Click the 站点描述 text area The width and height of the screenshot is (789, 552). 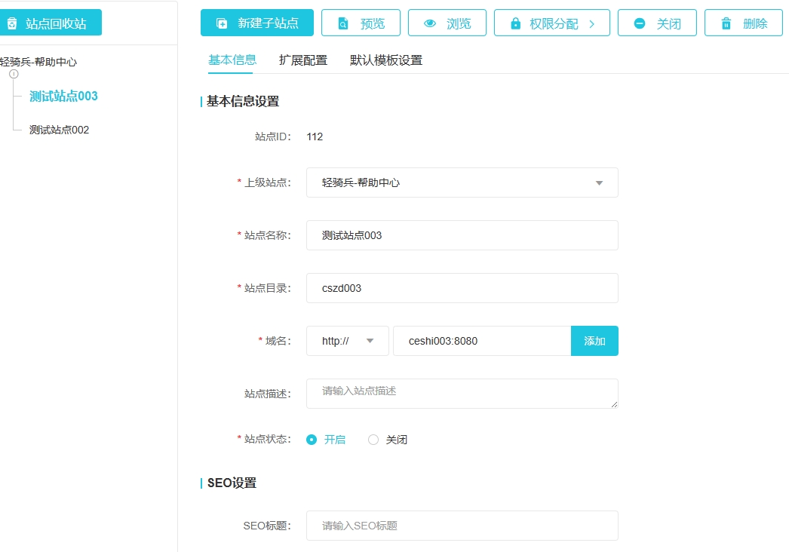(462, 394)
